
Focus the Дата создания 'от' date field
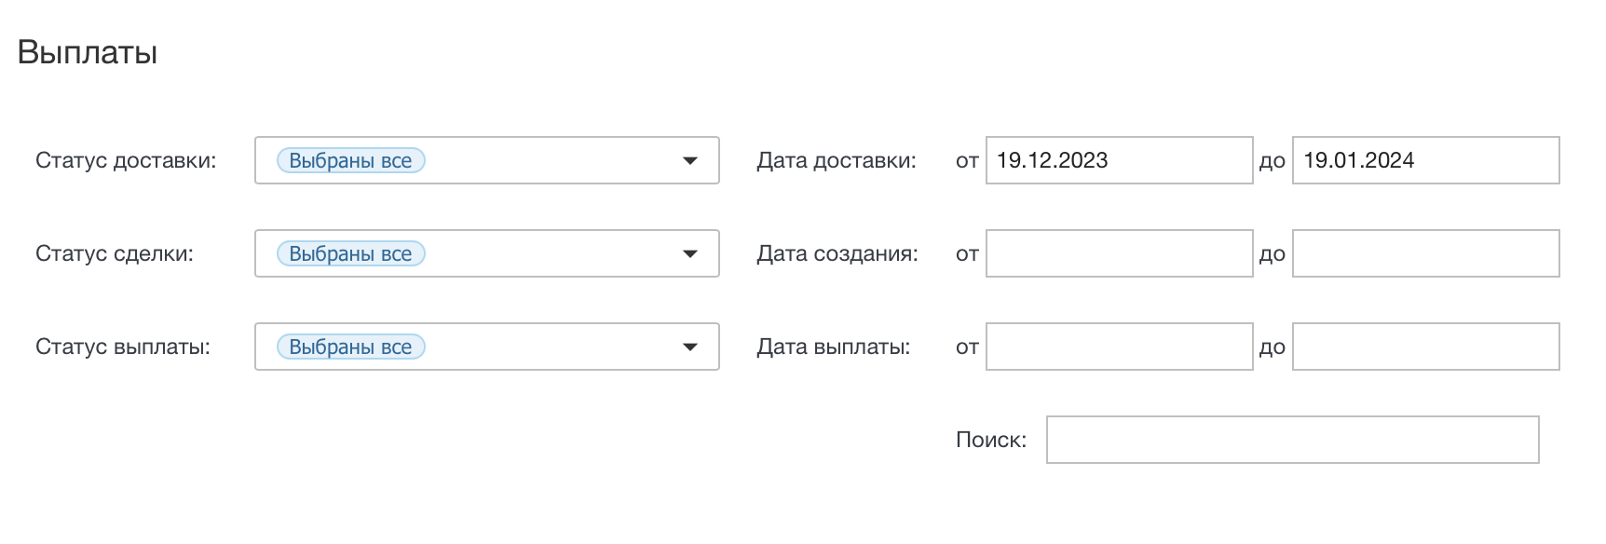1118,254
